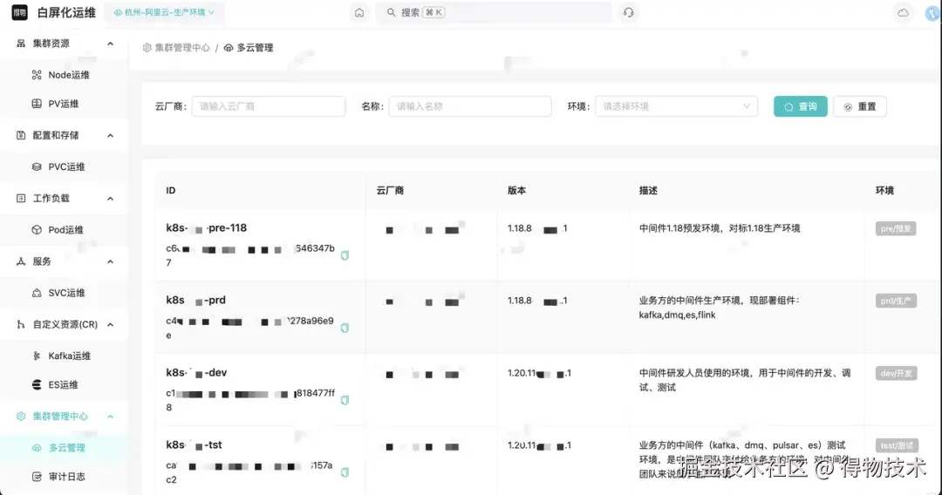Screen dimensions: 942x495
Task: Click the dev/开发 environment tag
Action: tap(896, 373)
